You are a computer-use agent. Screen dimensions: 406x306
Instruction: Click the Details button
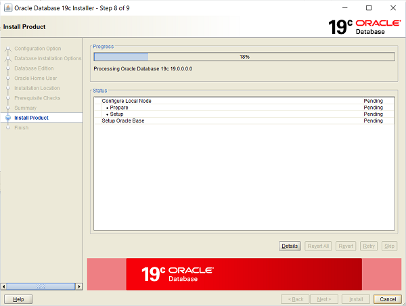click(290, 246)
